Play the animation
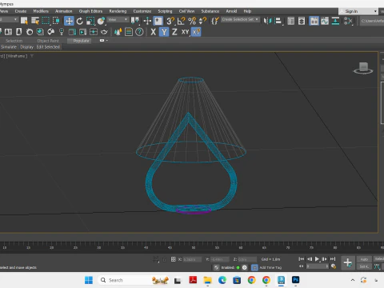Screen dimensions: 384x288 [317, 259]
